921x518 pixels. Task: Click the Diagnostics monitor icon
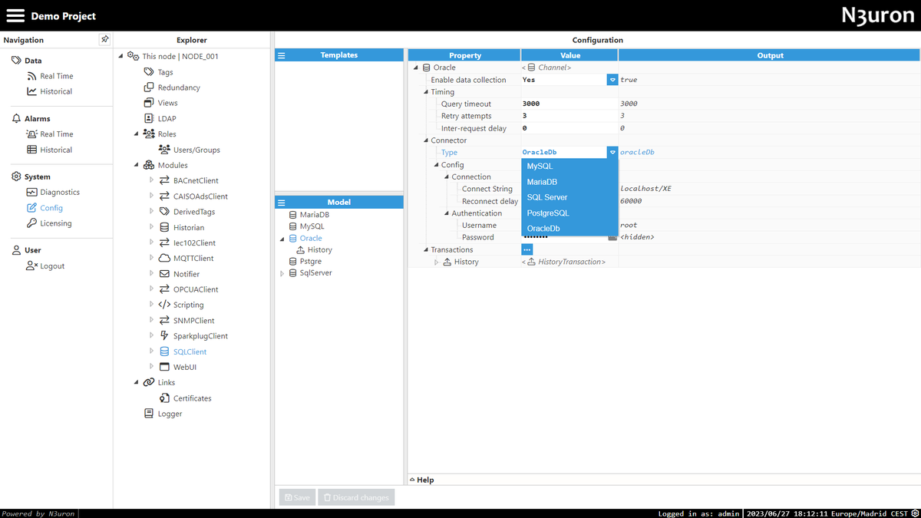31,192
